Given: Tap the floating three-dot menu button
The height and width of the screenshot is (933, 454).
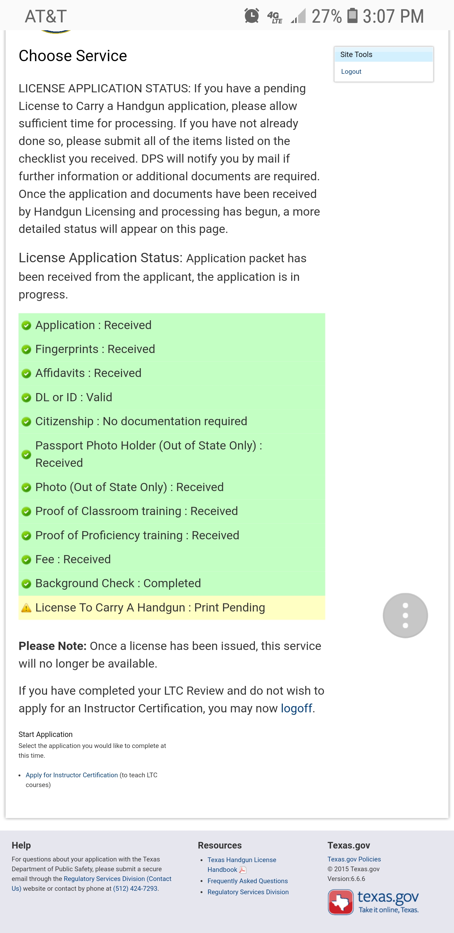Looking at the screenshot, I should click(405, 615).
